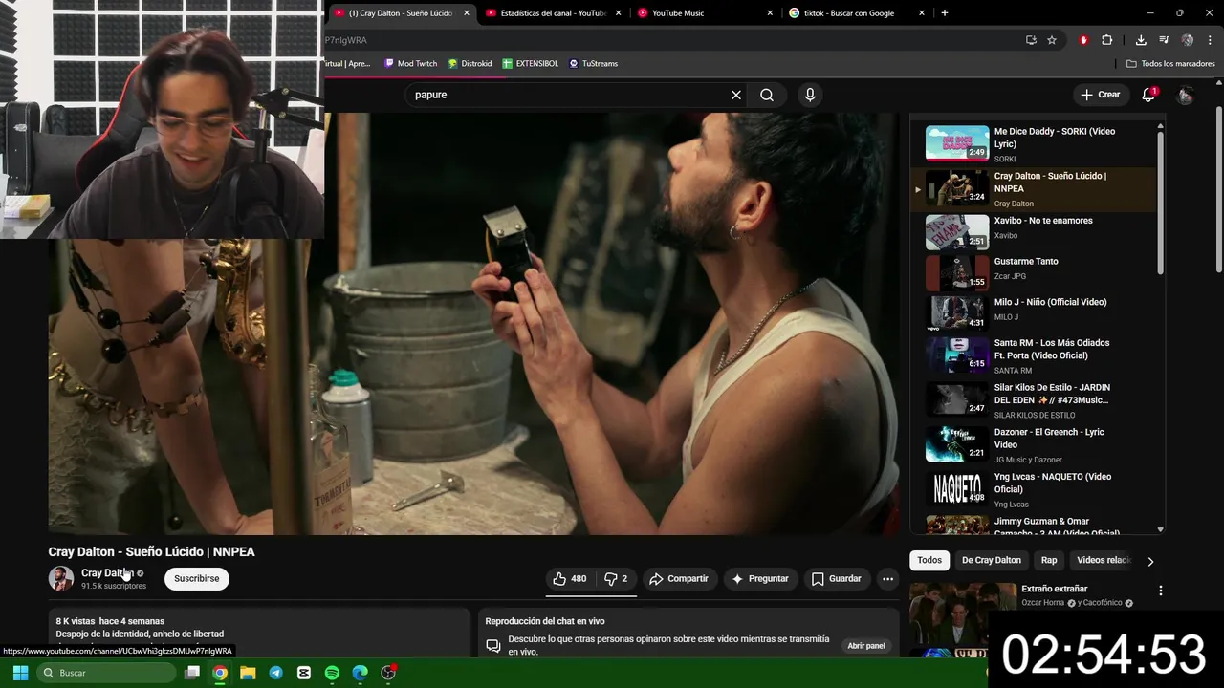1224x688 pixels.
Task: Open Cray Dalton channel name link
Action: coord(107,573)
